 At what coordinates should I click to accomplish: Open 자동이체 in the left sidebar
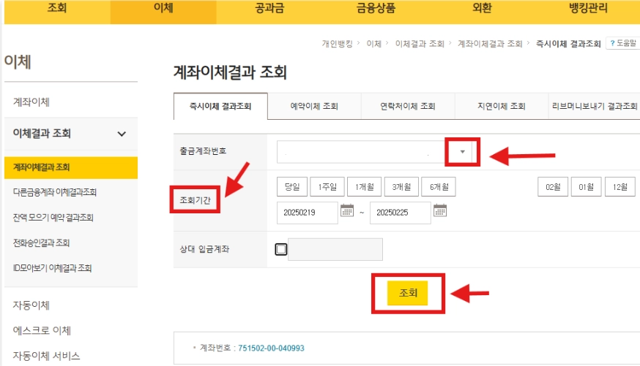[31, 305]
